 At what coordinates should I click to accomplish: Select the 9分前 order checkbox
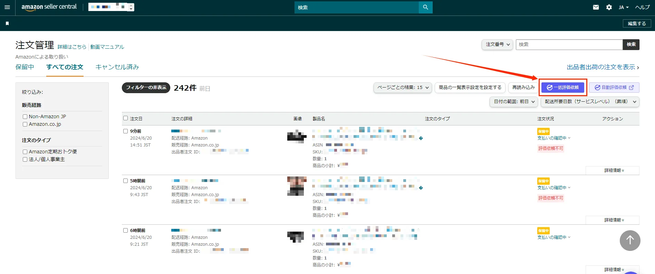[125, 131]
